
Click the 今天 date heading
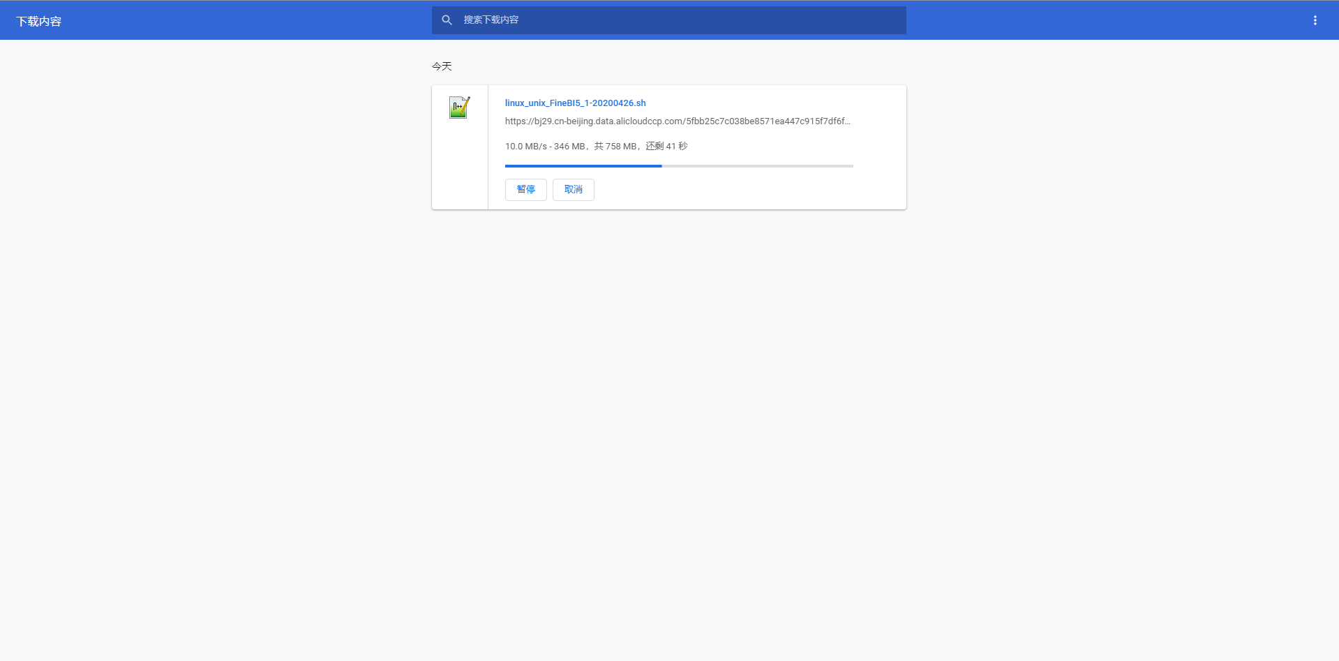(442, 66)
